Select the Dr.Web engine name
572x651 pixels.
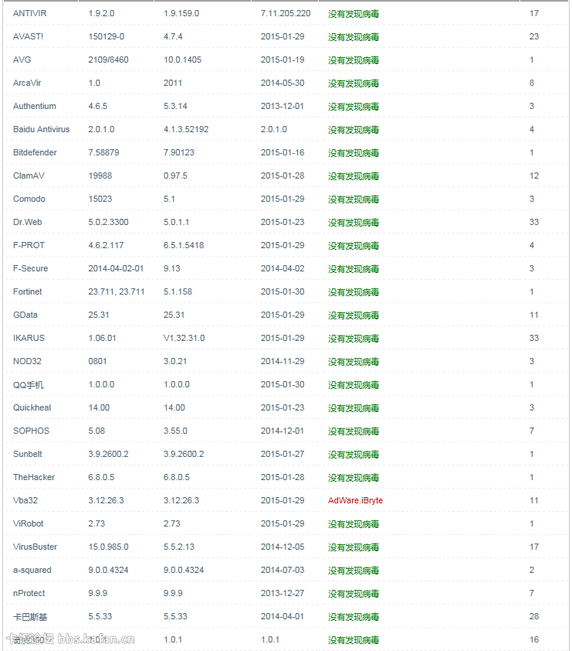coord(27,222)
